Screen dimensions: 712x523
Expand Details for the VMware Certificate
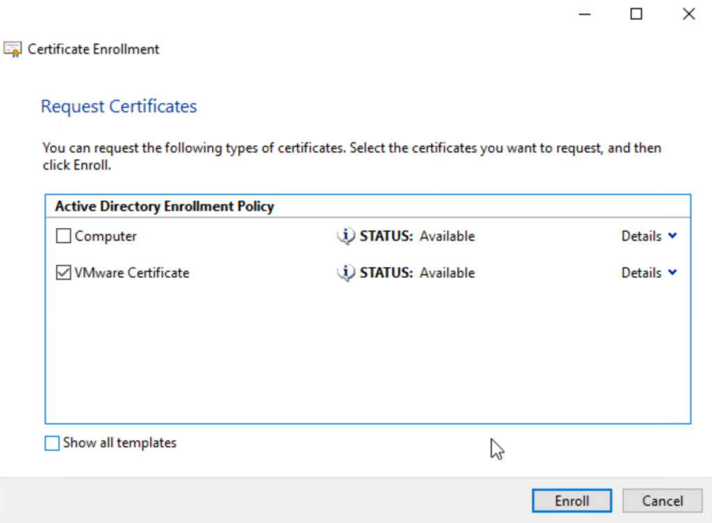tap(649, 273)
